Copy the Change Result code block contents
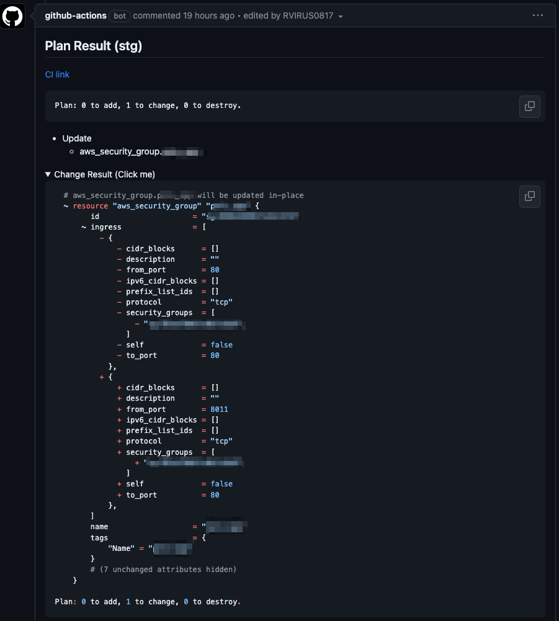559x621 pixels. coord(529,196)
